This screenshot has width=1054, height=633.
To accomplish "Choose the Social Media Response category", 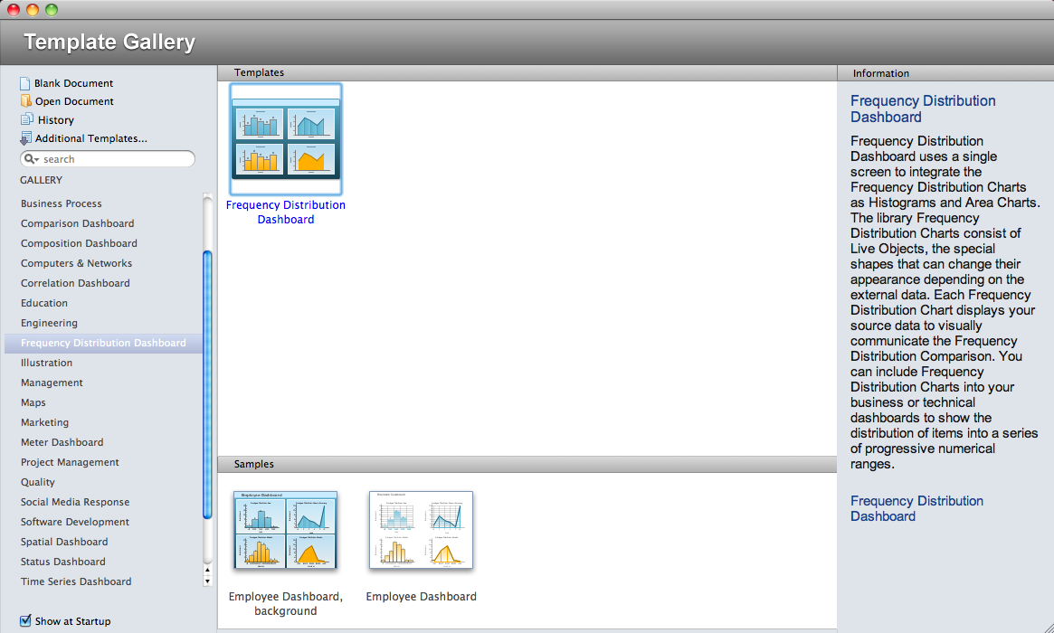I will pyautogui.click(x=75, y=502).
